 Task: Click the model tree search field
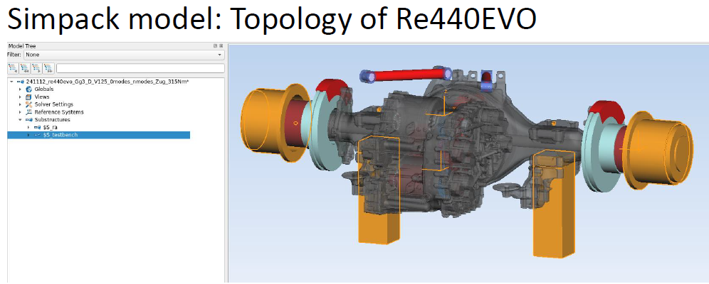(x=140, y=69)
